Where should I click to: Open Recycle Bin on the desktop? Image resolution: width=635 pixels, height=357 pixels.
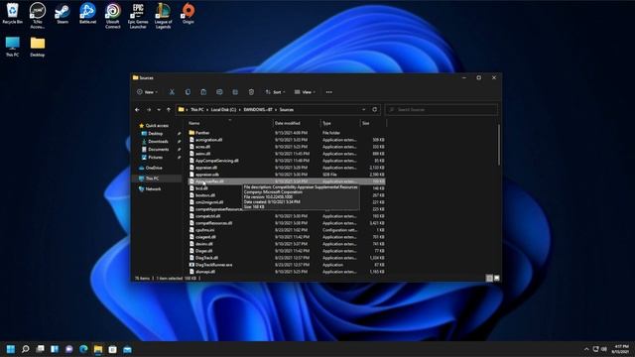coord(13,13)
